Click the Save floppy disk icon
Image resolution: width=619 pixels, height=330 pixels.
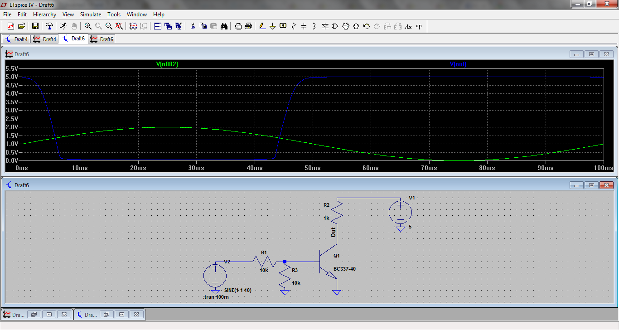(35, 26)
